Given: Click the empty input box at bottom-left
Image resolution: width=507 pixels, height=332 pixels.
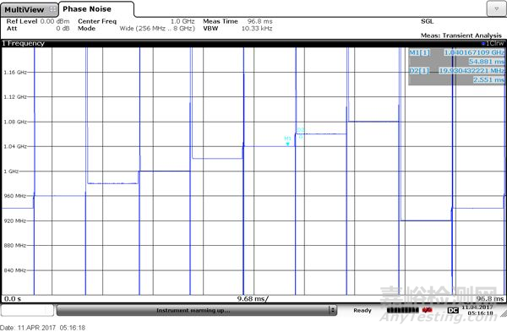Looking at the screenshot, I should click(x=27, y=310).
